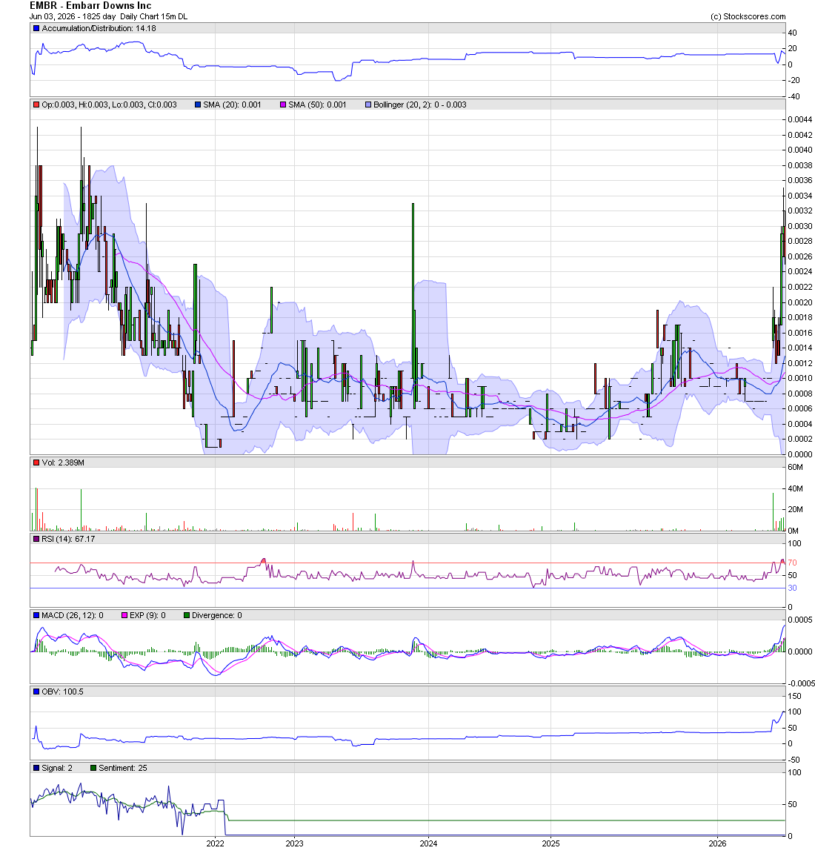Click the 2023 year label on time axis
The height and width of the screenshot is (859, 815).
[294, 843]
